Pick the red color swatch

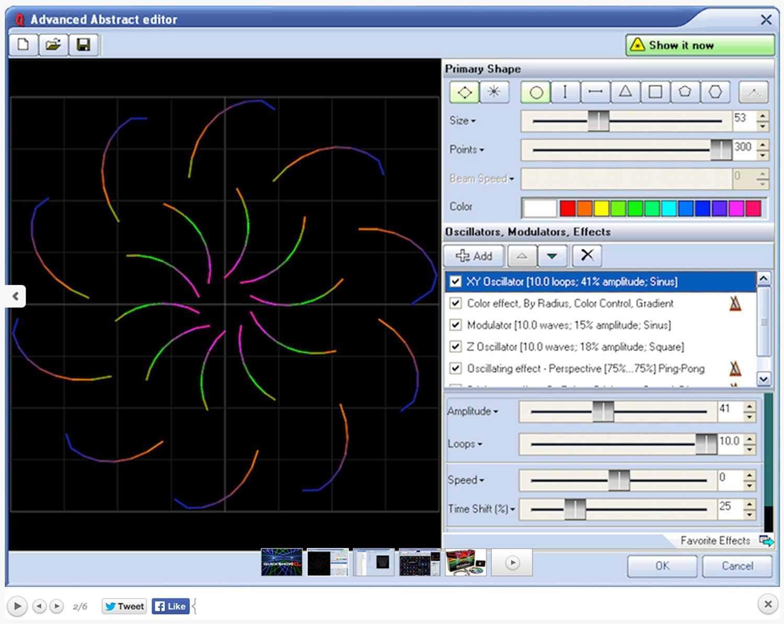[568, 208]
